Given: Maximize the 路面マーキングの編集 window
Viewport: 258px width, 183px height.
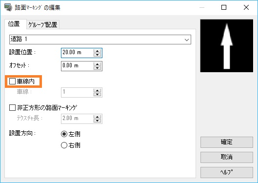Looking at the screenshot, I should click(224, 7).
